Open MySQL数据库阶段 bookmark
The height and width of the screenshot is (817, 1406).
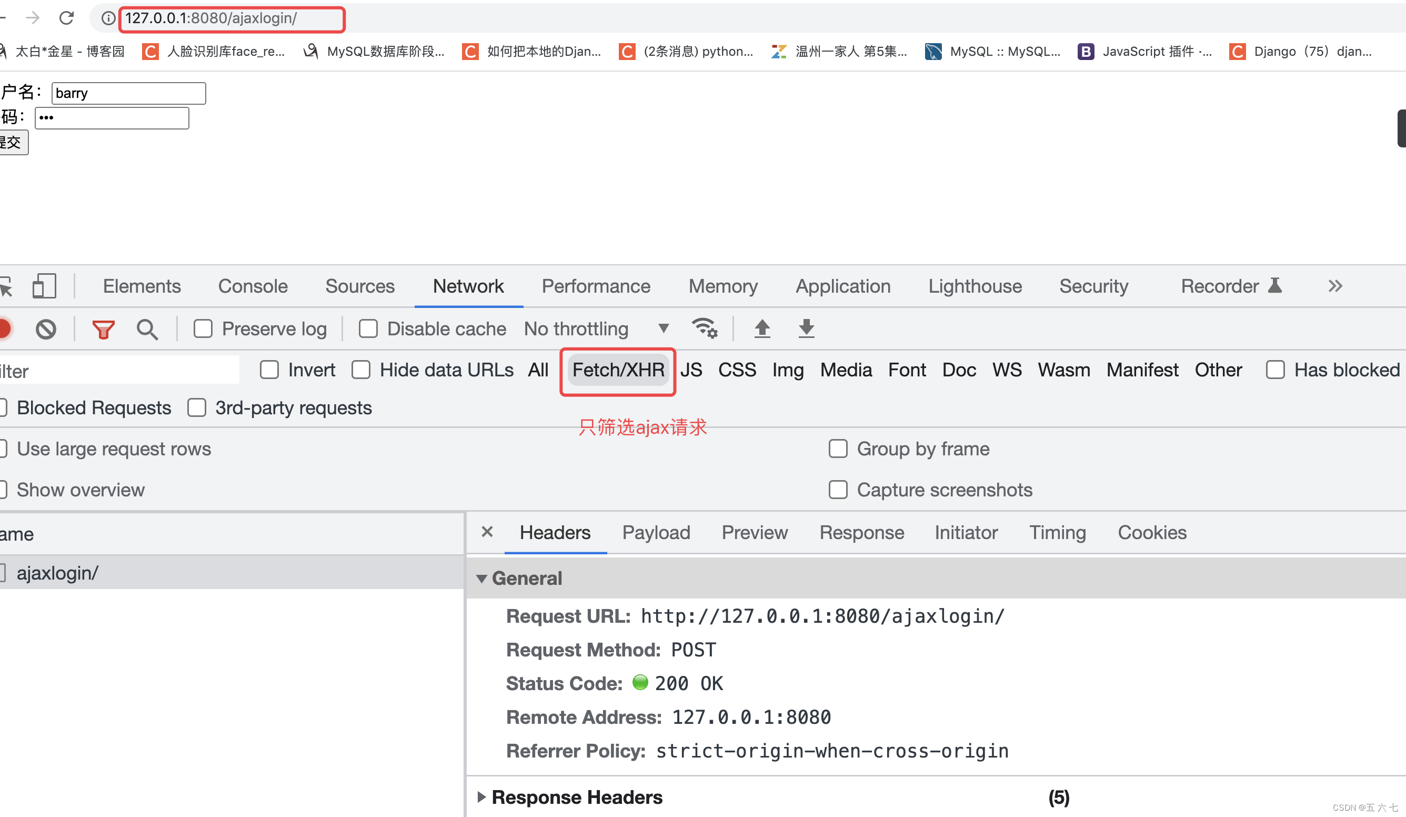374,52
